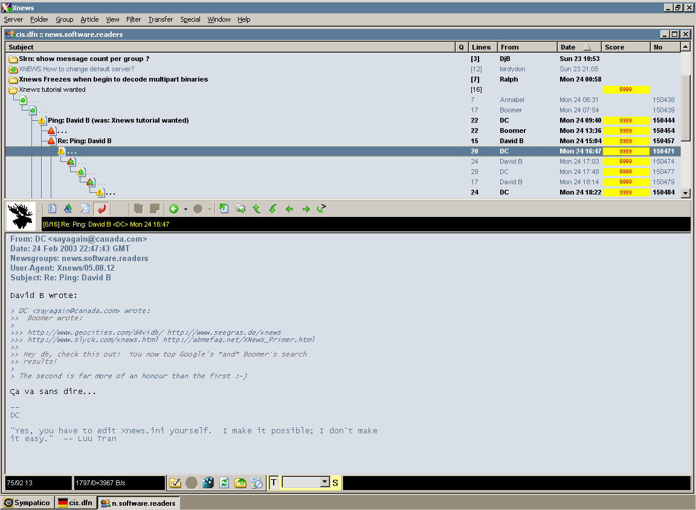Click the checklist document toolbar icon
The image size is (696, 510).
point(52,209)
